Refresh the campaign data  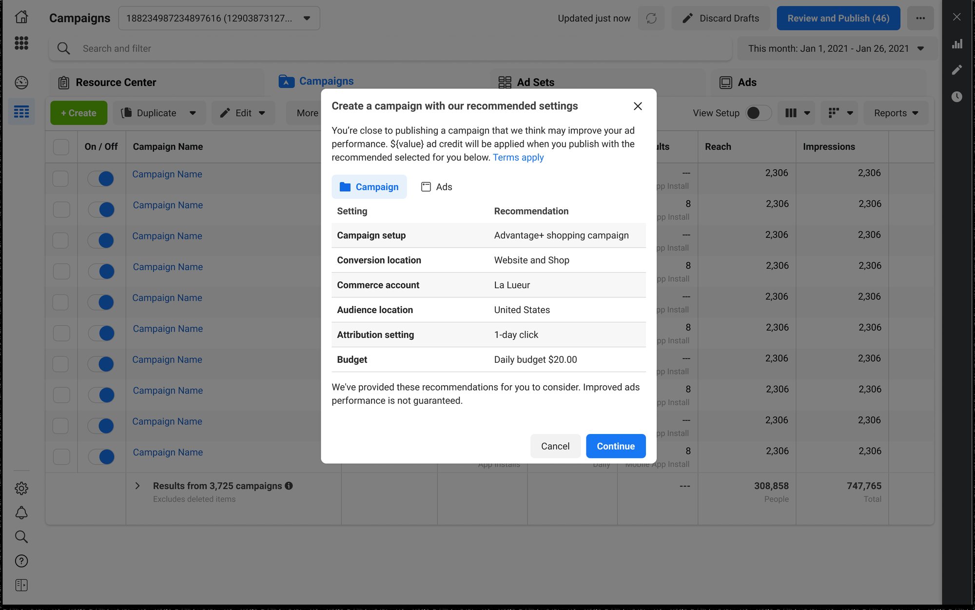651,18
